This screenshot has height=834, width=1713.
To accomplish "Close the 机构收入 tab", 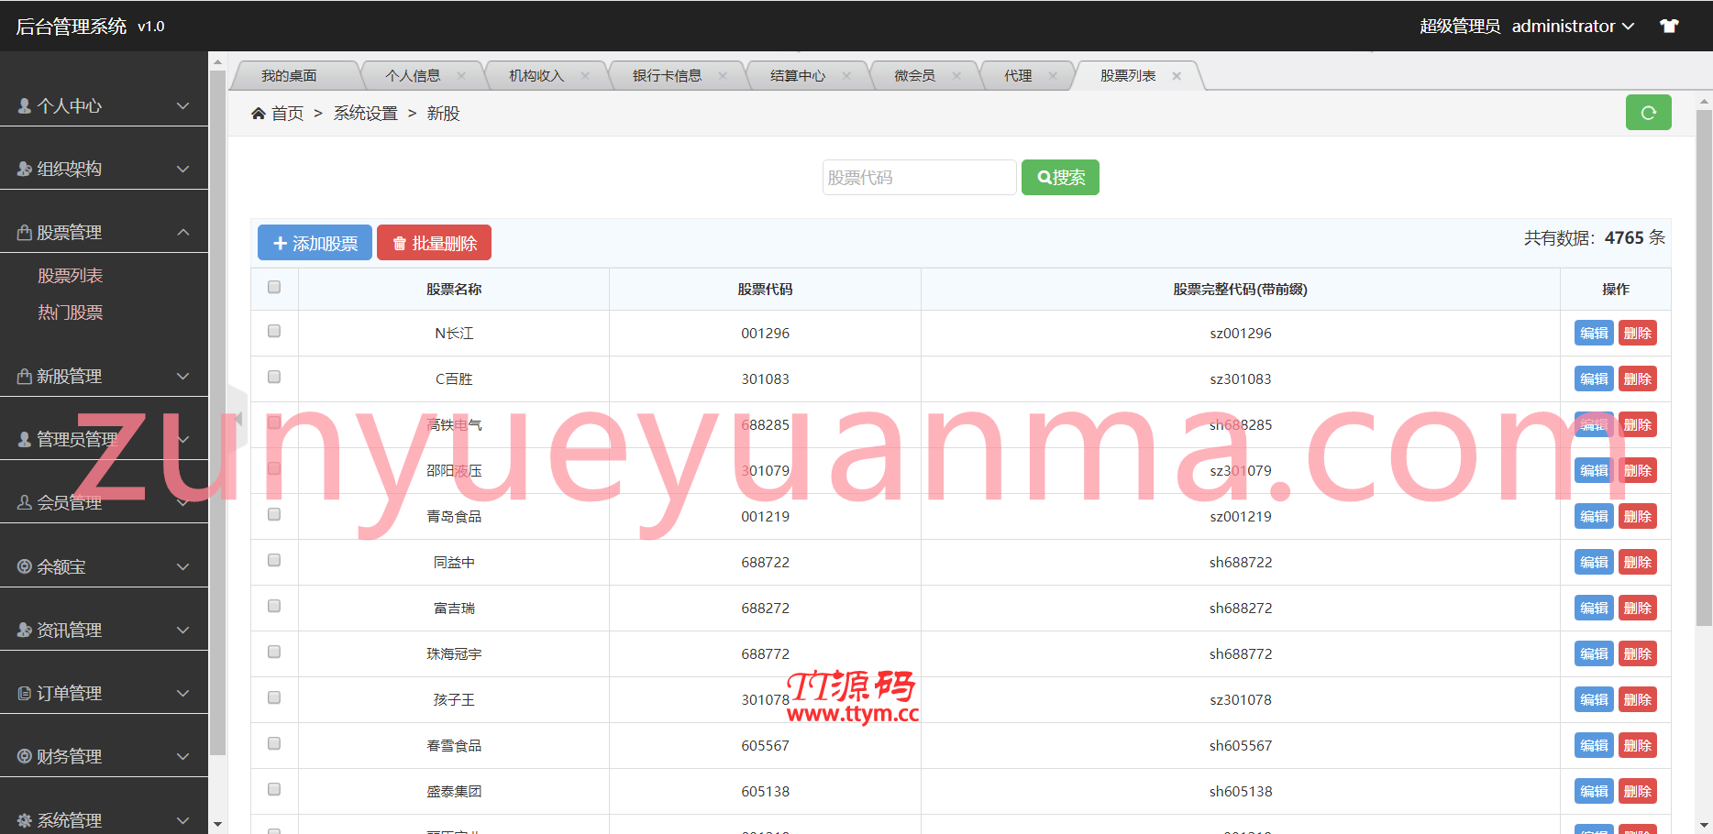I will pyautogui.click(x=585, y=76).
